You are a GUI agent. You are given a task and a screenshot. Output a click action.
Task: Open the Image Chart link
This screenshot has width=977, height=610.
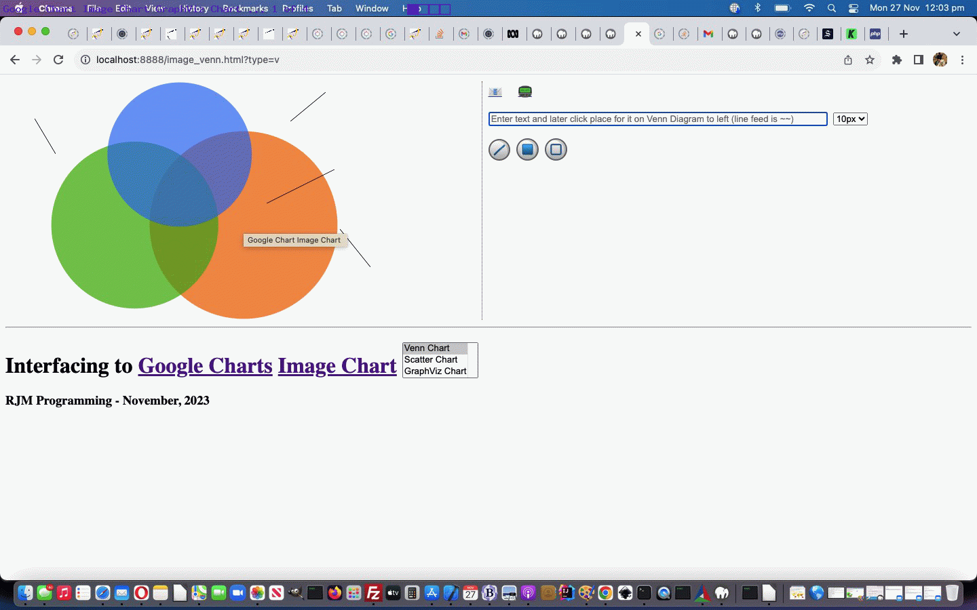click(337, 366)
